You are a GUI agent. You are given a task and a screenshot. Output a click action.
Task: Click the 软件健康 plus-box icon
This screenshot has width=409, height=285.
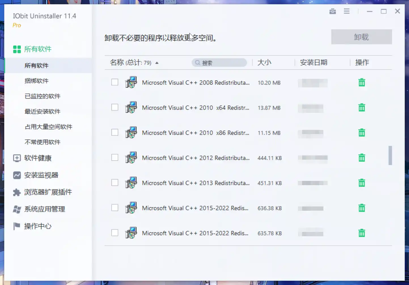(x=17, y=158)
